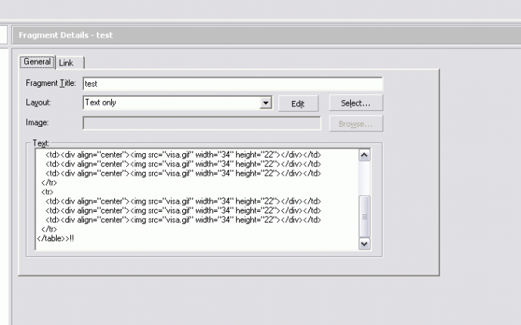The image size is (521, 325).
Task: Place the cursor on the opening <tr> line
Action: 48,192
